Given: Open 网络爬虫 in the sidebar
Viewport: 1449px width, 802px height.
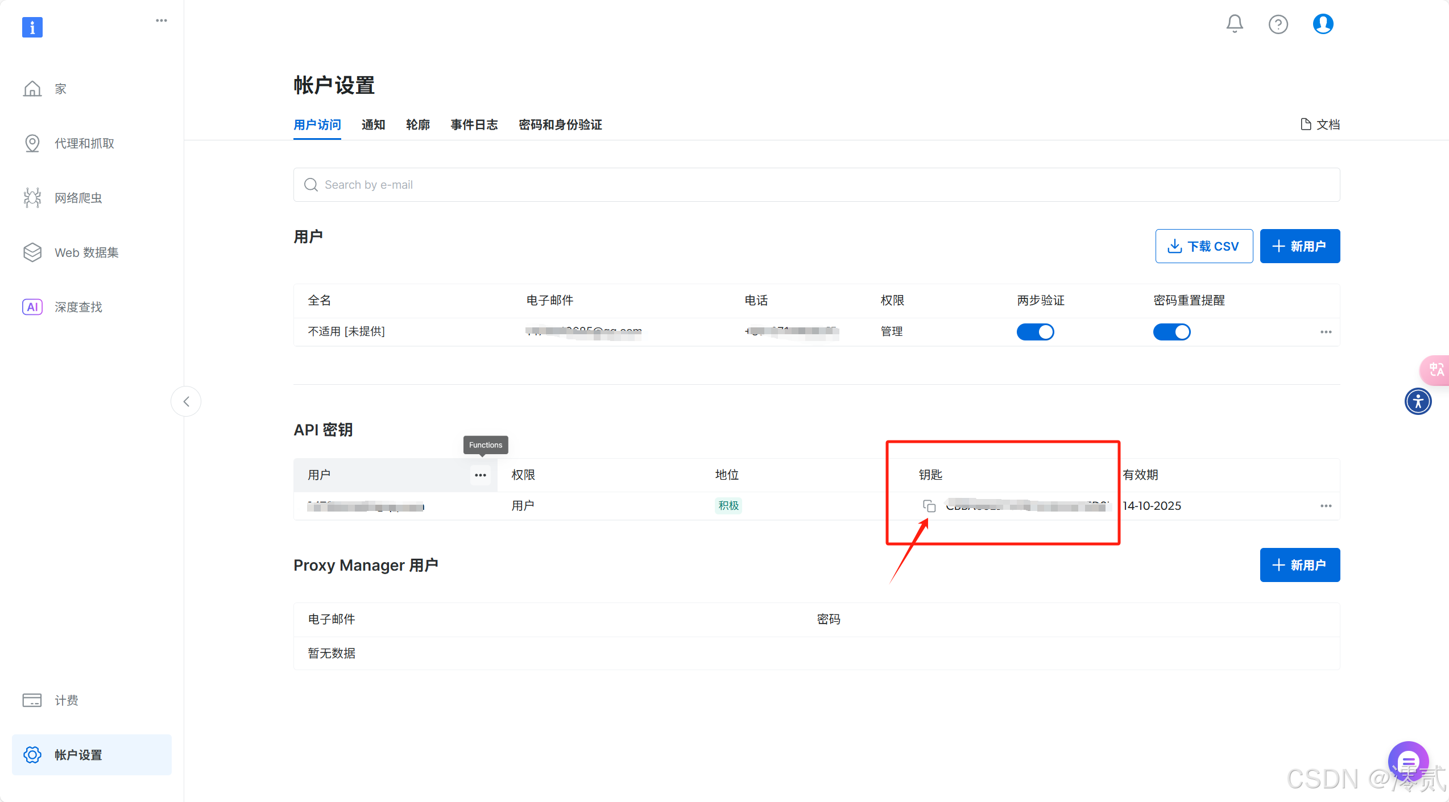Looking at the screenshot, I should point(78,198).
